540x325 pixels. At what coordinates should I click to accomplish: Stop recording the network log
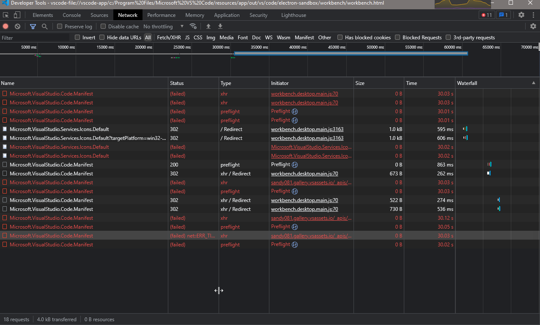[x=5, y=26]
